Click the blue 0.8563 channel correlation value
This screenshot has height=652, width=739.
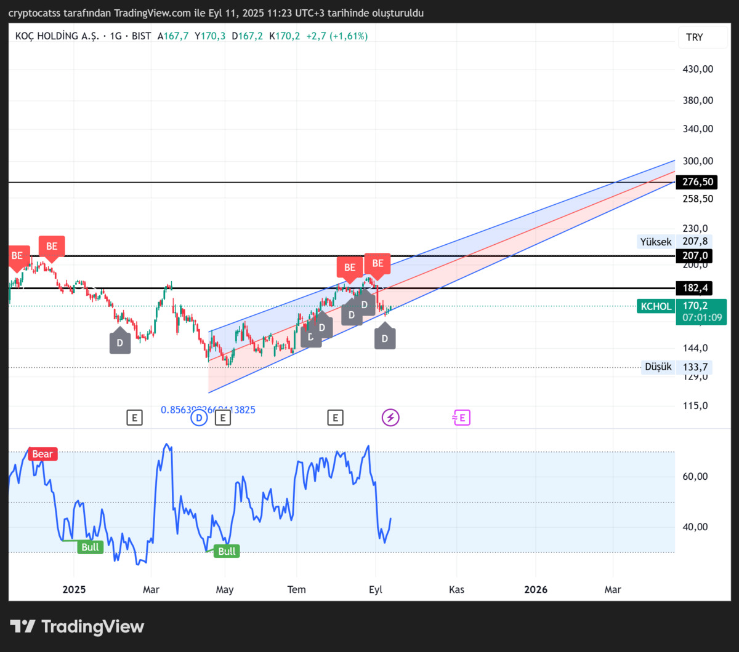click(208, 410)
